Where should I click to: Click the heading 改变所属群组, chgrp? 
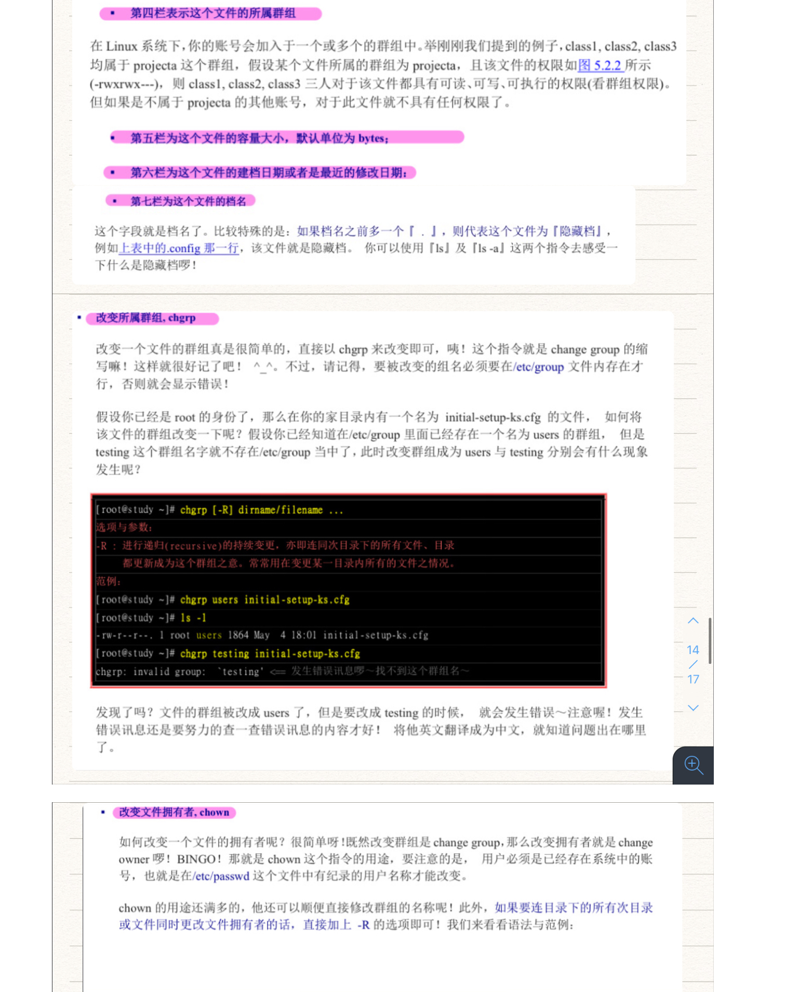pos(145,318)
